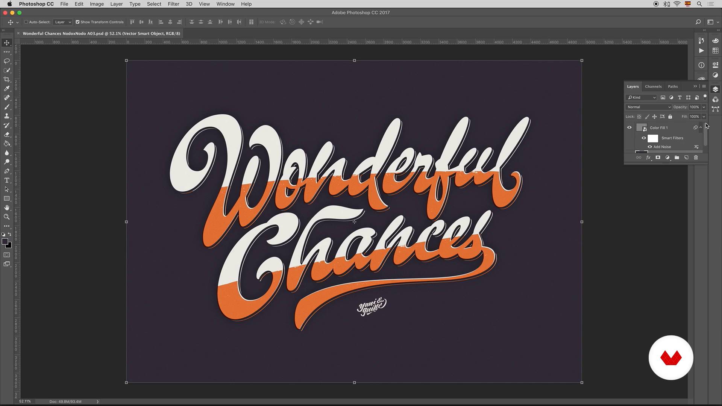Image resolution: width=722 pixels, height=406 pixels.
Task: Select the Blur tool
Action: click(7, 153)
